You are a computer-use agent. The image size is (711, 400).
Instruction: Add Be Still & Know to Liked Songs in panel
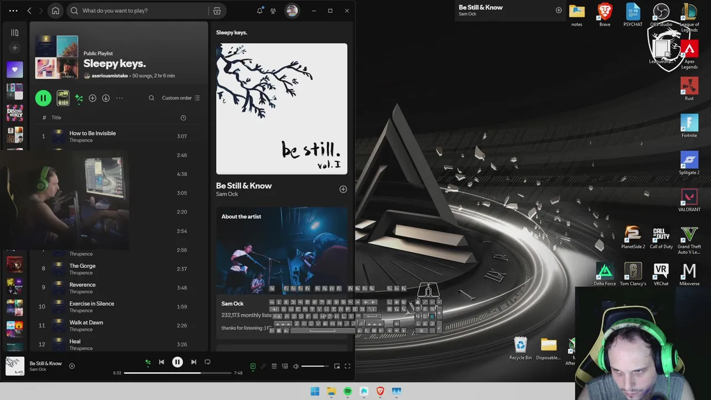343,189
